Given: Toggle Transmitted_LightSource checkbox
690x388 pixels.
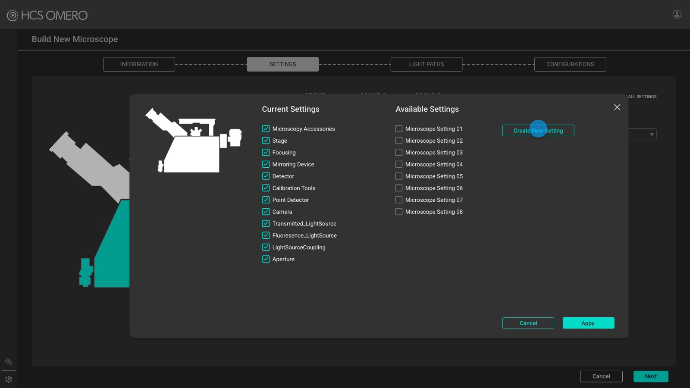Looking at the screenshot, I should pos(266,224).
